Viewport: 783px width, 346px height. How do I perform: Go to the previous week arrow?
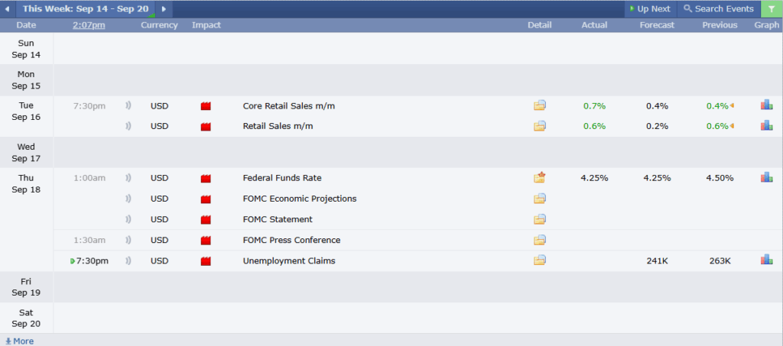[x=7, y=9]
